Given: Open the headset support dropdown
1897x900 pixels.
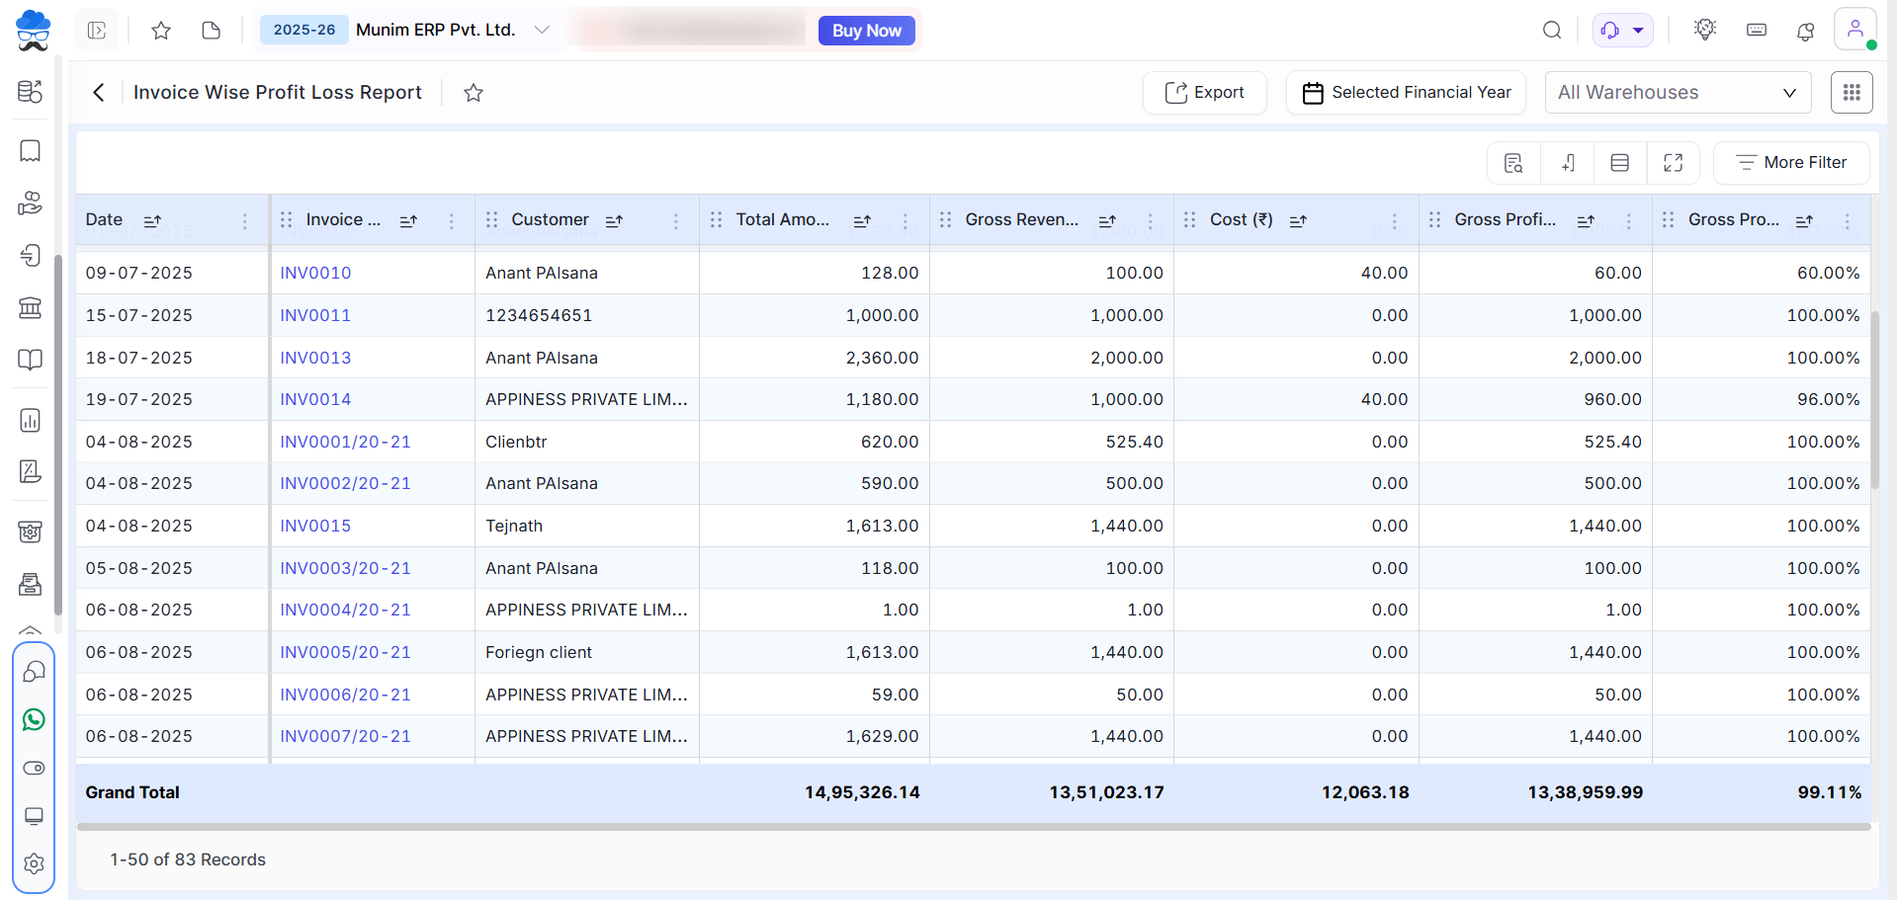Looking at the screenshot, I should click(1622, 31).
